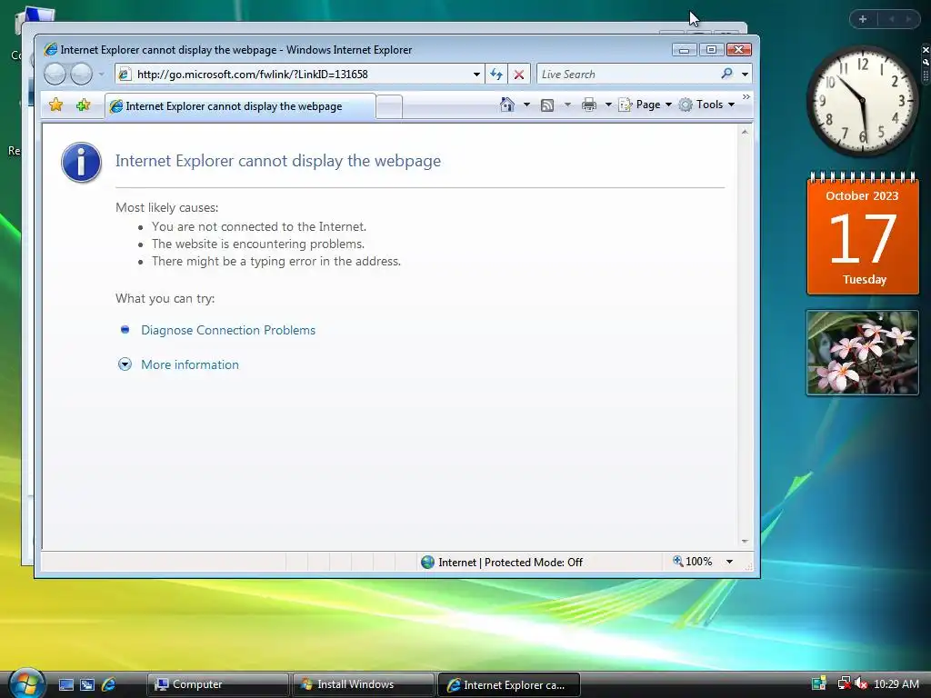Click the Protected Mode: Off status text
Image resolution: width=931 pixels, height=698 pixels.
pyautogui.click(x=533, y=562)
